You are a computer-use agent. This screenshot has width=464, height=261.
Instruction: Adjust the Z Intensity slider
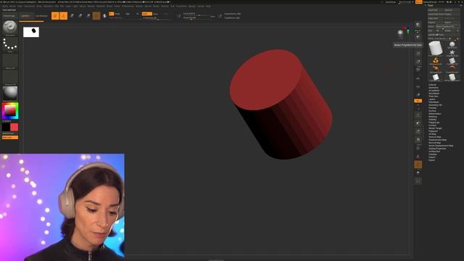coord(157,17)
